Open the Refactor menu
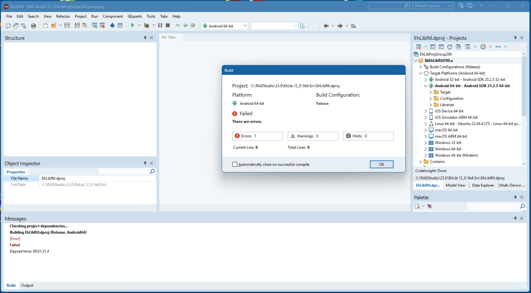The height and width of the screenshot is (293, 531). [63, 16]
